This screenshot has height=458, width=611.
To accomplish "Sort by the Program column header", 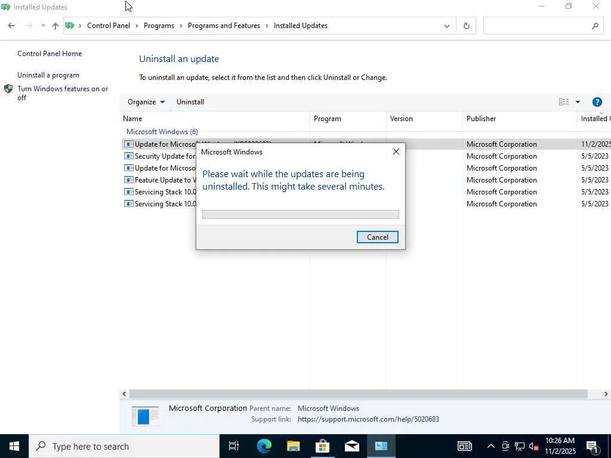I will [348, 119].
